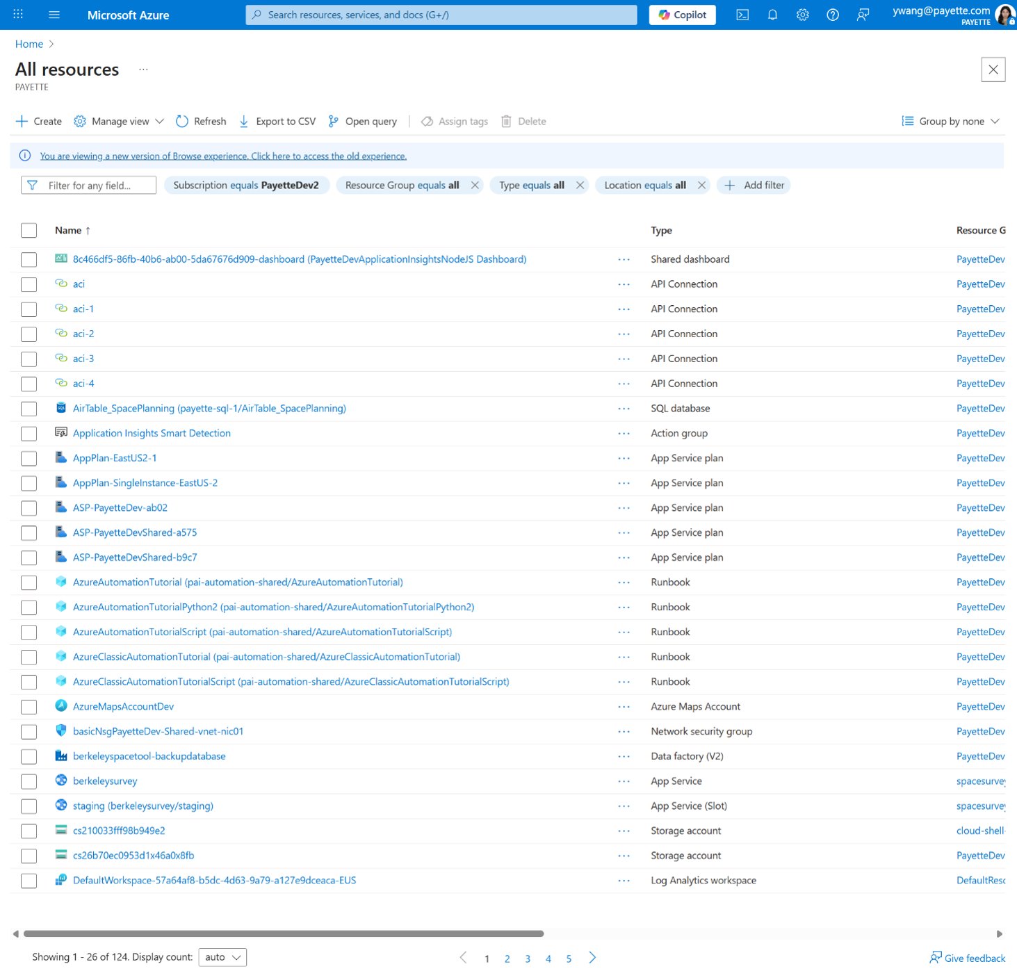Viewport: 1017px width, 971px height.
Task: Open portal settings gear icon
Action: pos(802,15)
